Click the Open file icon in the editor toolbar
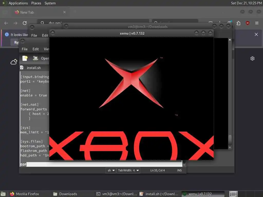263x197 pixels. point(35,58)
